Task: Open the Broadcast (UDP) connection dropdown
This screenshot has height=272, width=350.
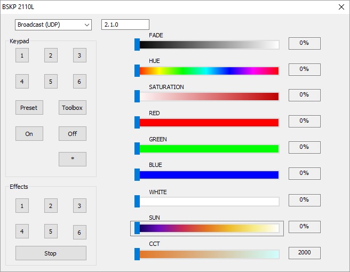Action: pyautogui.click(x=53, y=25)
